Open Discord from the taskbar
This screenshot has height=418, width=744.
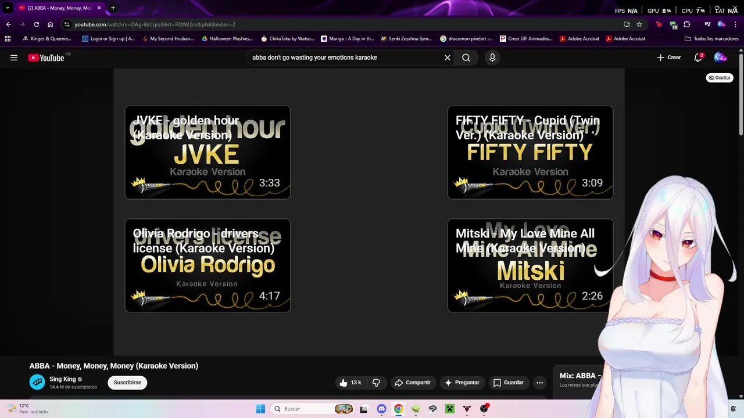click(x=381, y=409)
